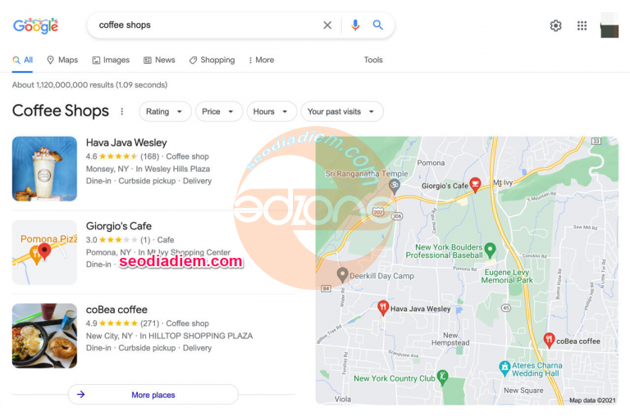Expand the Rating filter dropdown
Image resolution: width=630 pixels, height=416 pixels.
tap(165, 111)
